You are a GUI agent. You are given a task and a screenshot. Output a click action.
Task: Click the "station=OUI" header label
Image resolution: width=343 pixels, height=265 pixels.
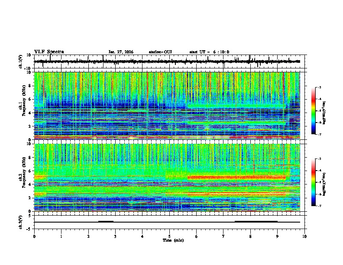click(160, 52)
